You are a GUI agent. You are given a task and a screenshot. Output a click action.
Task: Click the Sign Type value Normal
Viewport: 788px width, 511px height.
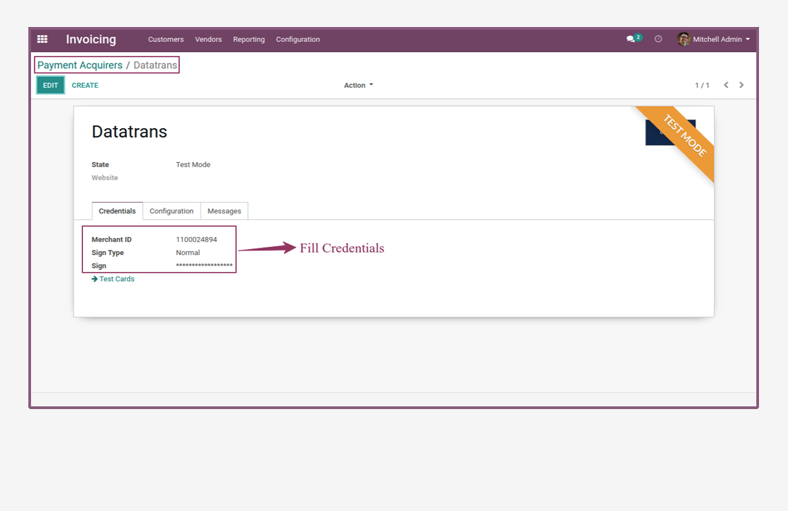pos(188,252)
